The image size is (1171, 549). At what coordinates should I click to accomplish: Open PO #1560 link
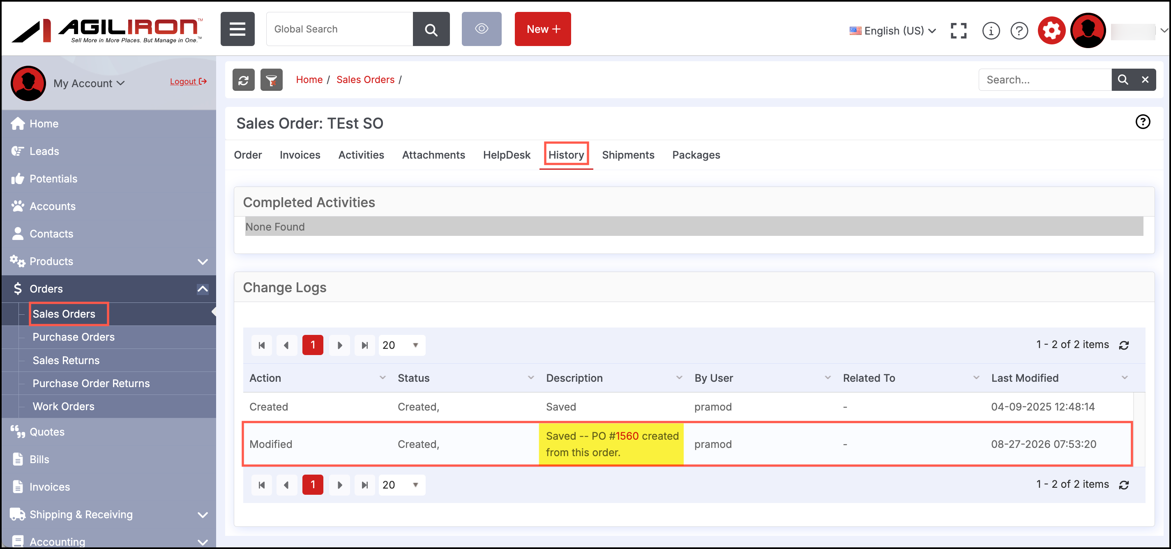[623, 436]
